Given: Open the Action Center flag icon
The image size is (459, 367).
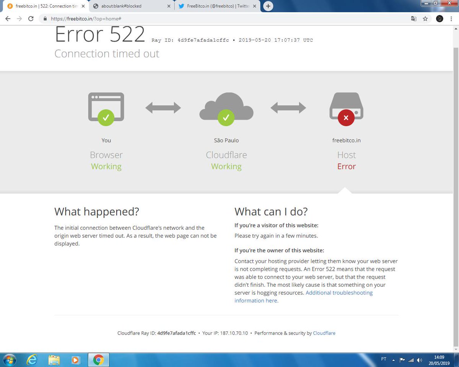Looking at the screenshot, I should point(402,360).
